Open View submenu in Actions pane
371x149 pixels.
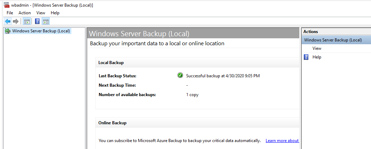coord(317,48)
